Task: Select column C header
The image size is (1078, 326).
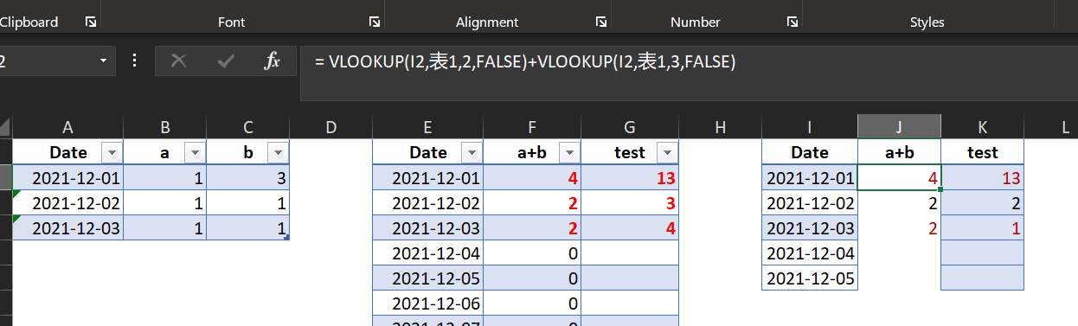Action: 248,127
